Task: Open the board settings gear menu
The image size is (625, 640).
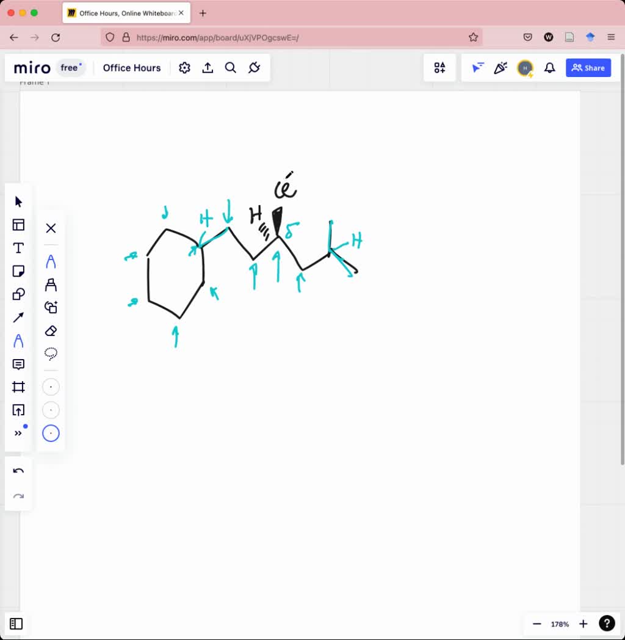Action: tap(184, 68)
